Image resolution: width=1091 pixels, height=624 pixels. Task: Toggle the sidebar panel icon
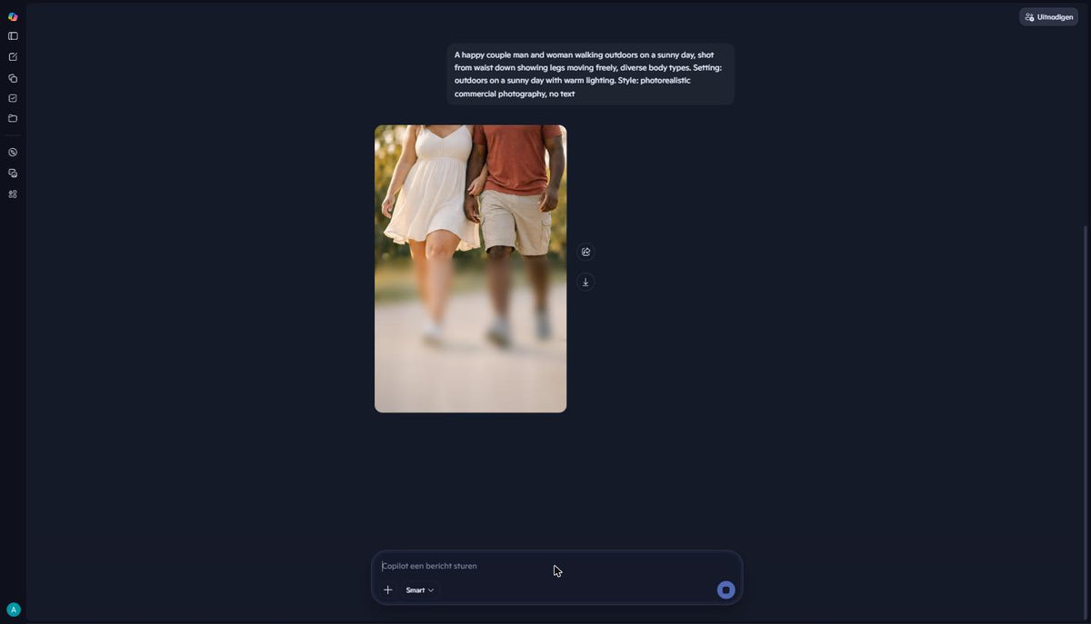13,36
